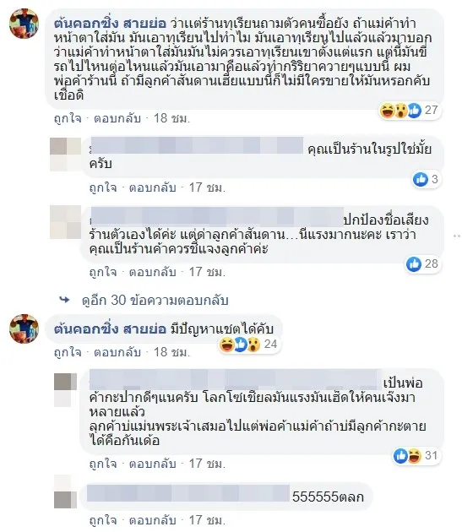Click ต้นคอกซิ่ง สายย่อ name on the second comment
The width and height of the screenshot is (462, 532).
[x=110, y=328]
